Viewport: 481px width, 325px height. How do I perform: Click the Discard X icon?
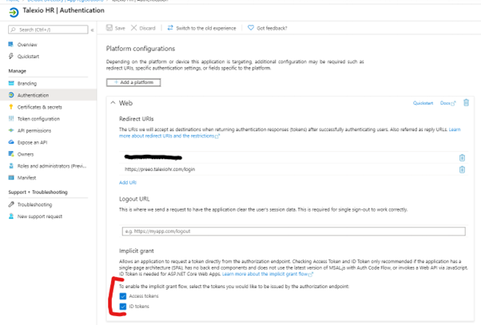[x=133, y=28]
